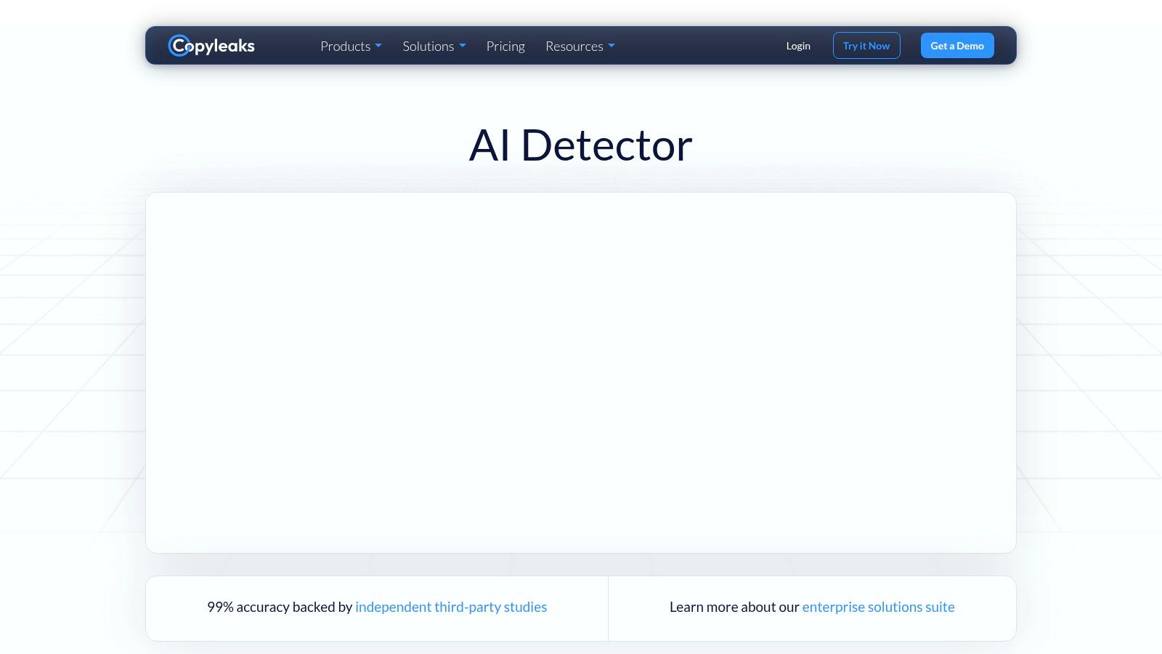The height and width of the screenshot is (654, 1162).
Task: Click the Get a Demo button
Action: pyautogui.click(x=956, y=45)
